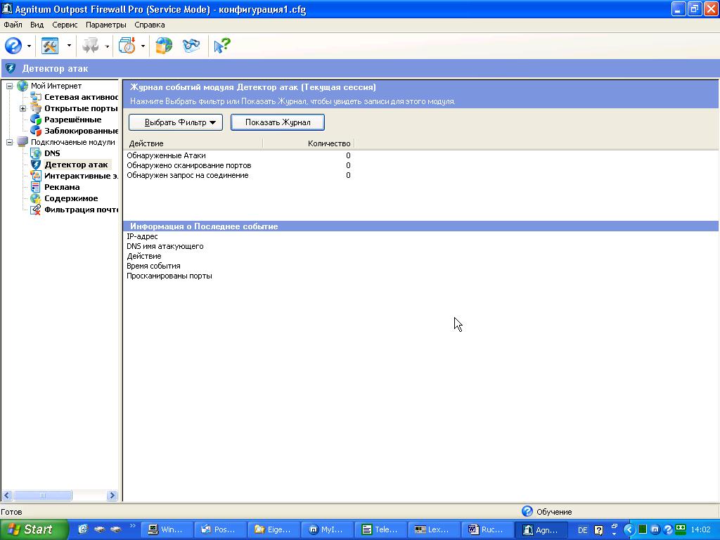This screenshot has width=720, height=540.
Task: Switch to the Tele... taskbar window
Action: 380,530
